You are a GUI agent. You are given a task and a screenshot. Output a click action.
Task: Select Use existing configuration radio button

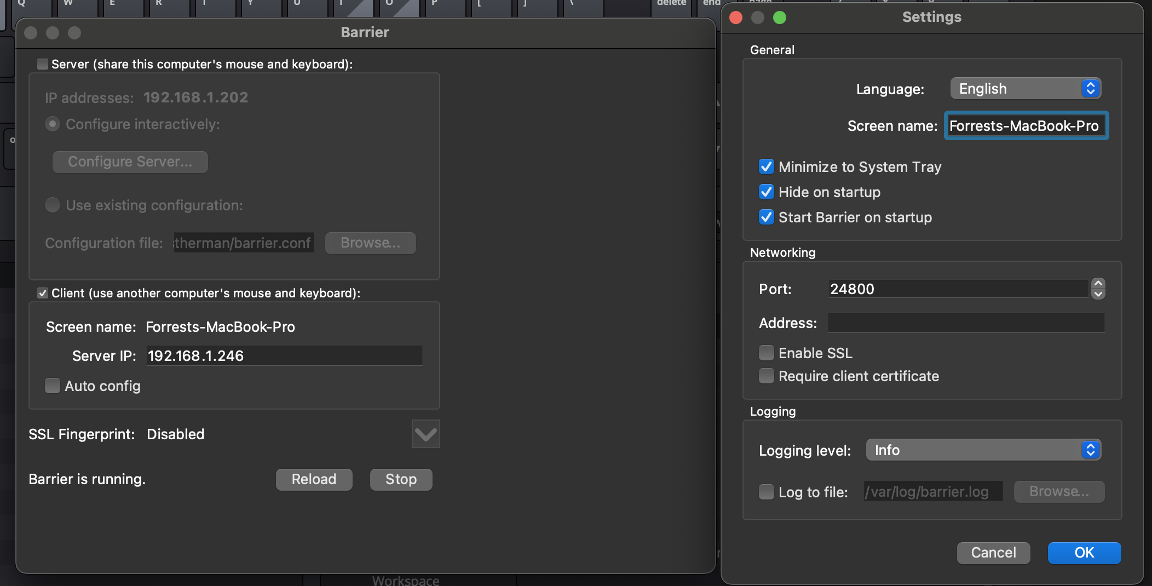coord(53,205)
